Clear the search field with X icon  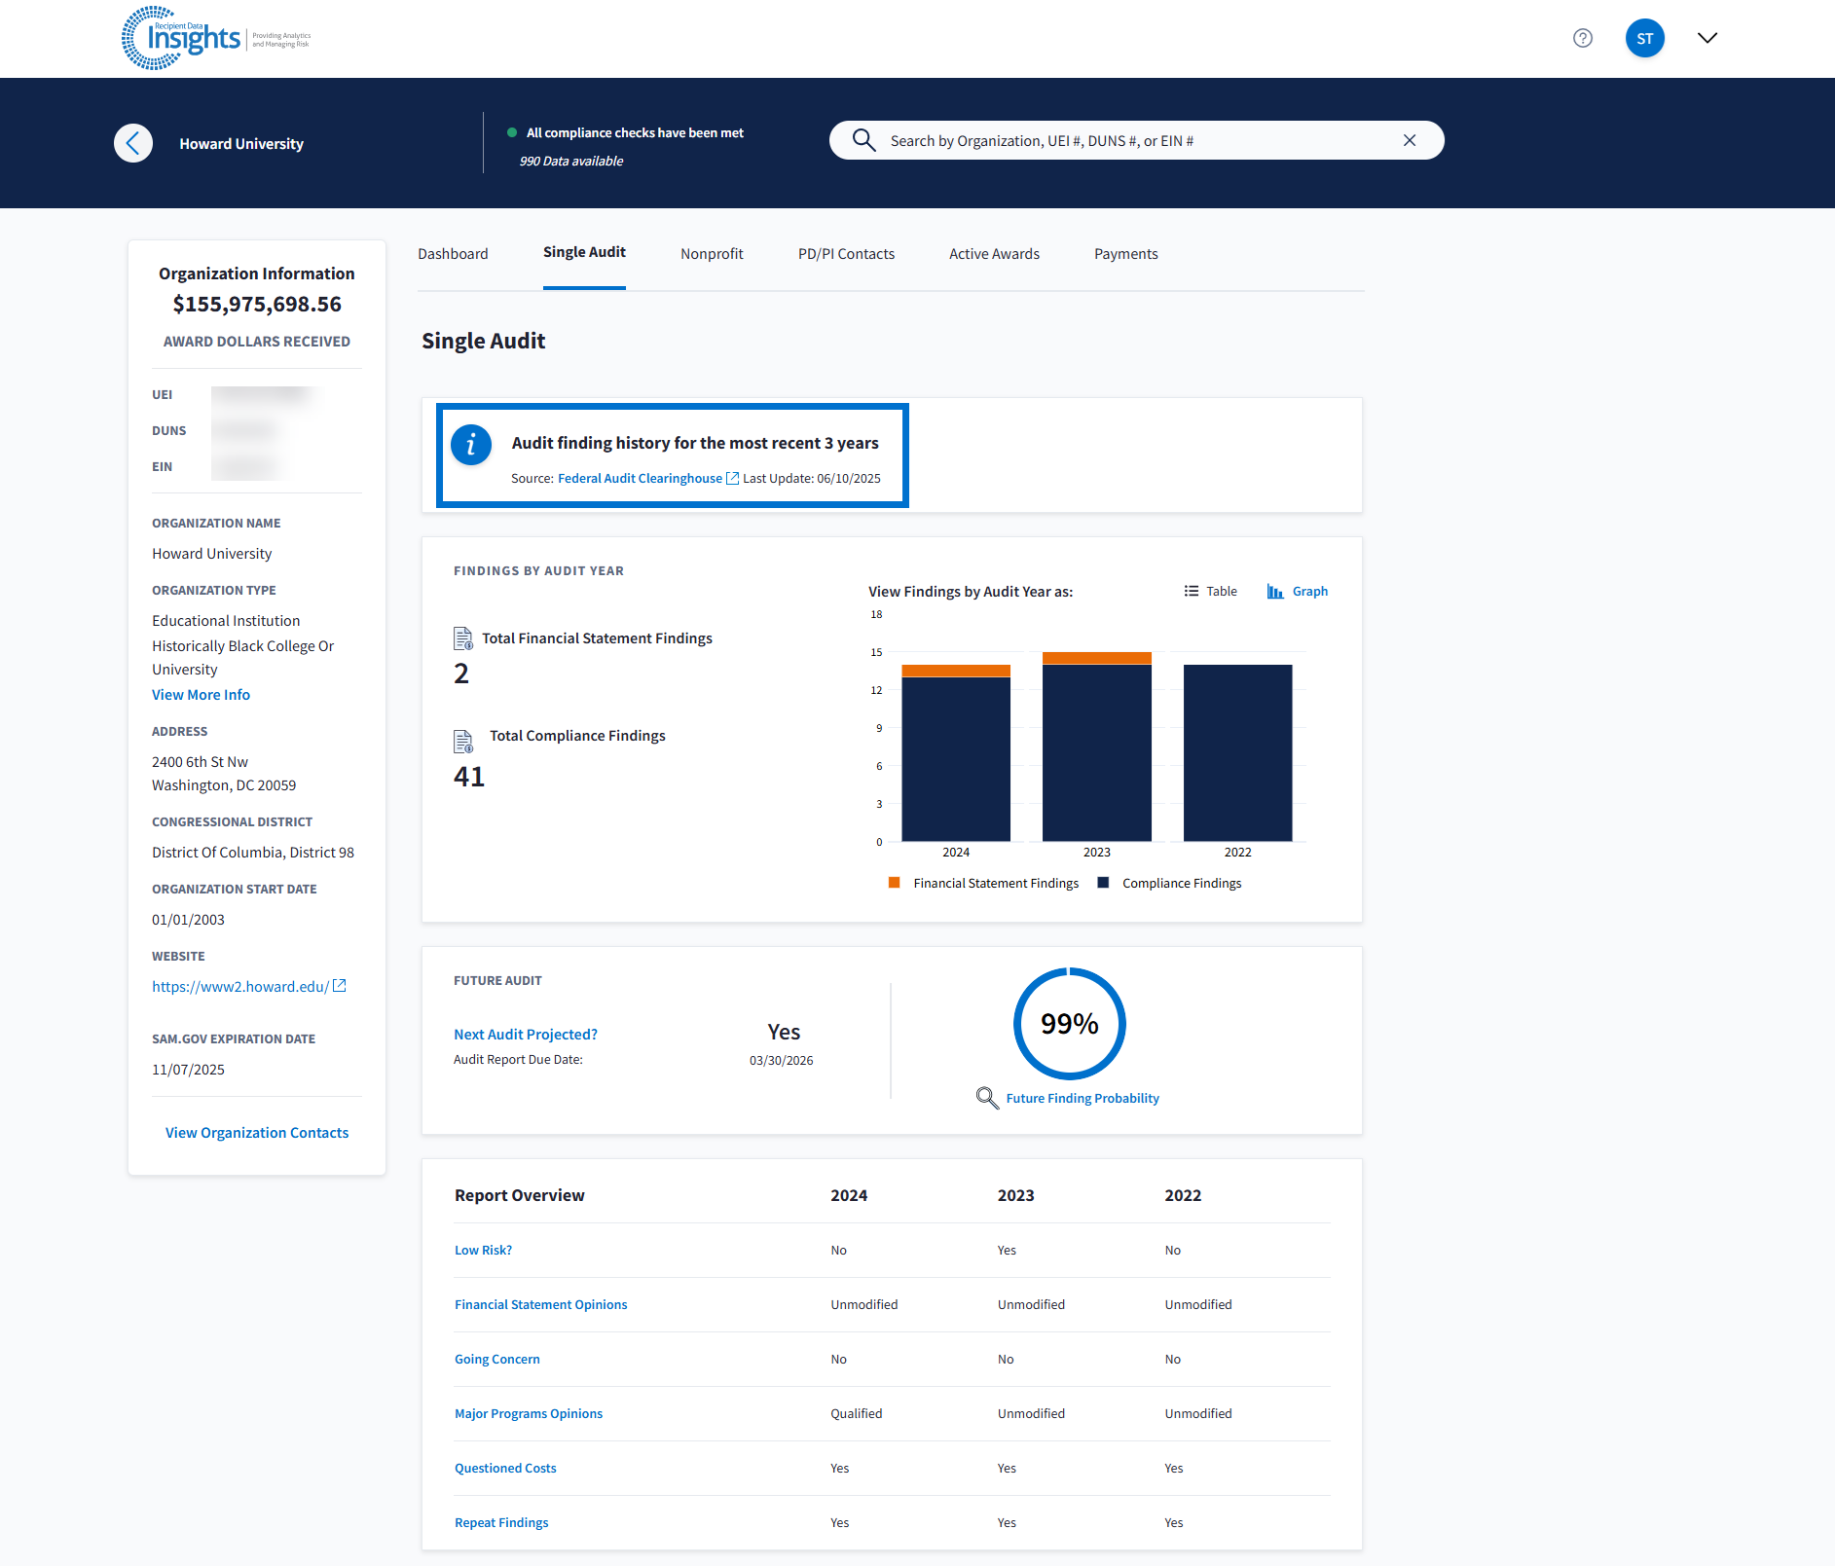pos(1409,140)
